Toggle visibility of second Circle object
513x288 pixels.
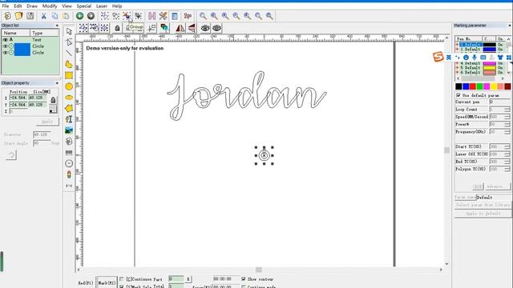tap(6, 52)
